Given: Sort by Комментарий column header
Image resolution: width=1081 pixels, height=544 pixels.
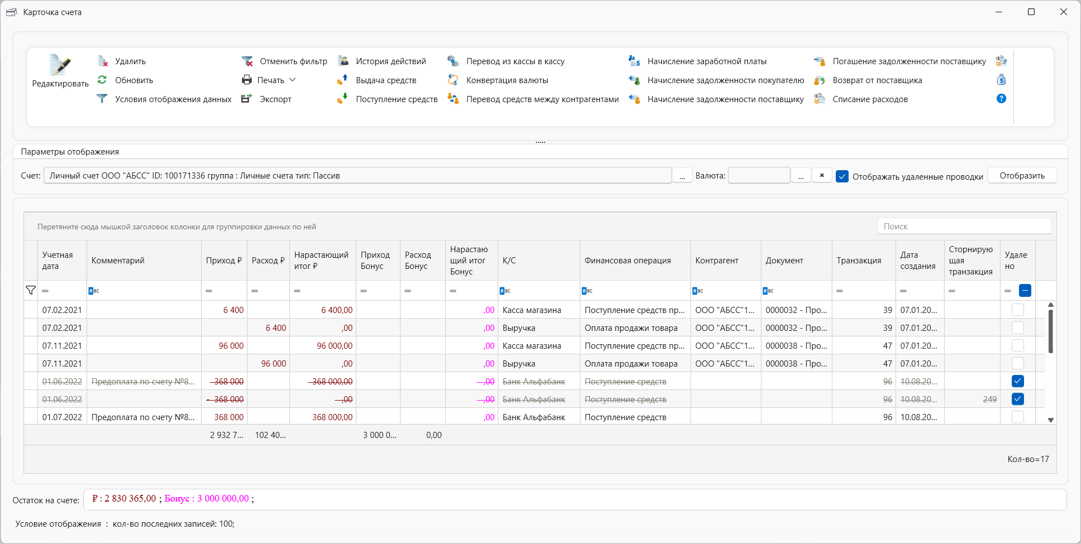Looking at the screenshot, I should point(144,261).
